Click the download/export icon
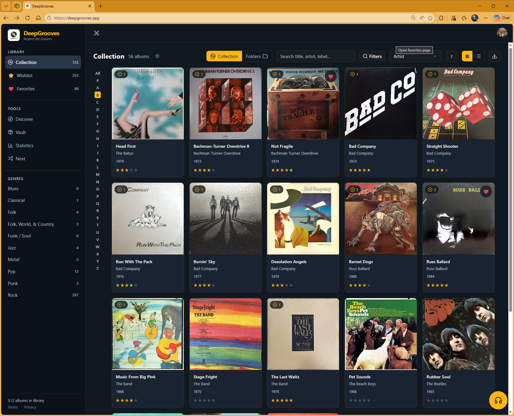Image resolution: width=514 pixels, height=416 pixels. pos(494,56)
